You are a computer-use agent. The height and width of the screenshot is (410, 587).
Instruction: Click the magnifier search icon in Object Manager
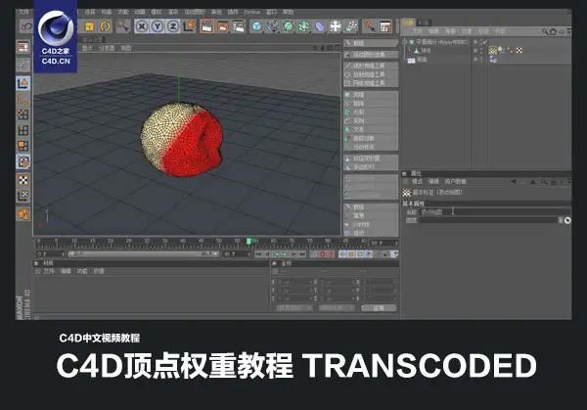pyautogui.click(x=545, y=32)
